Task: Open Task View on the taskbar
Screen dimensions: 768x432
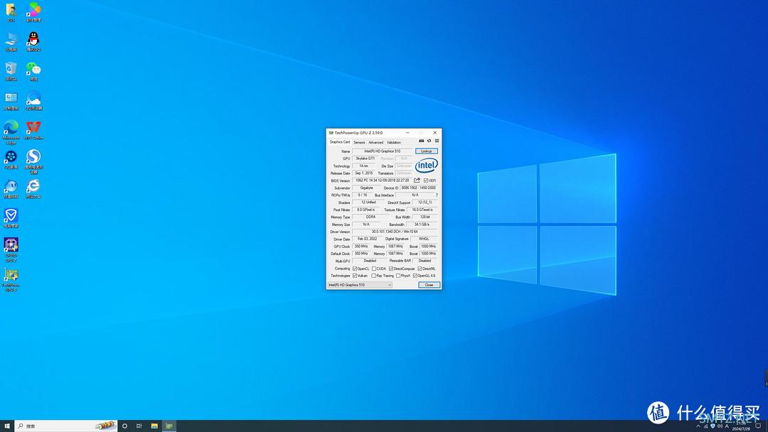Action: point(139,426)
